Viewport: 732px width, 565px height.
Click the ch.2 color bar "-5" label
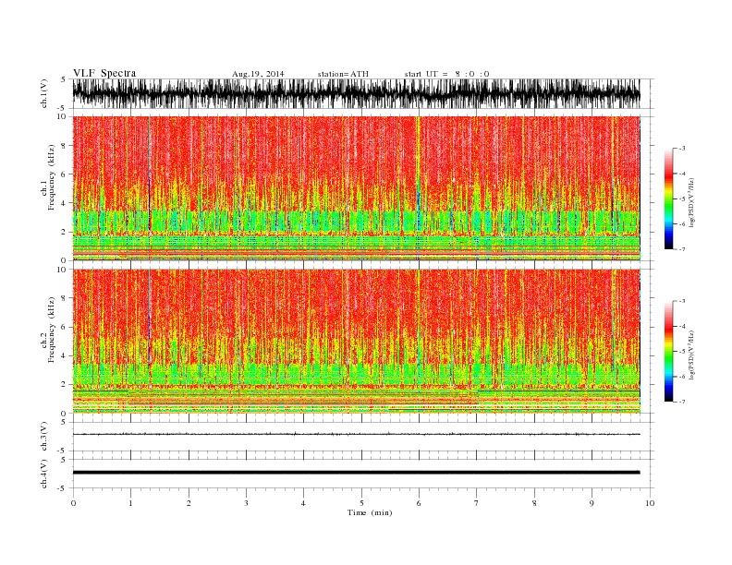click(x=682, y=351)
